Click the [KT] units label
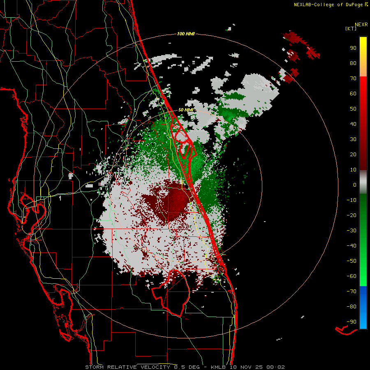Viewport: 370px width, 370px height. 351,28
